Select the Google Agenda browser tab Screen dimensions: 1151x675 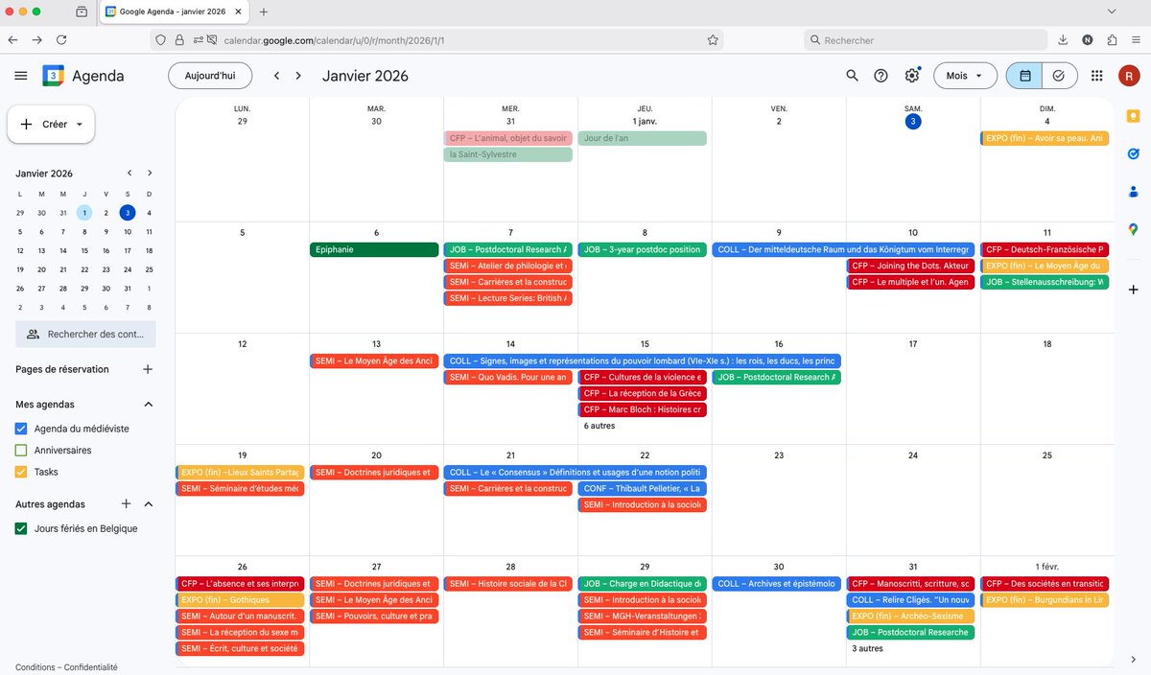pos(174,12)
